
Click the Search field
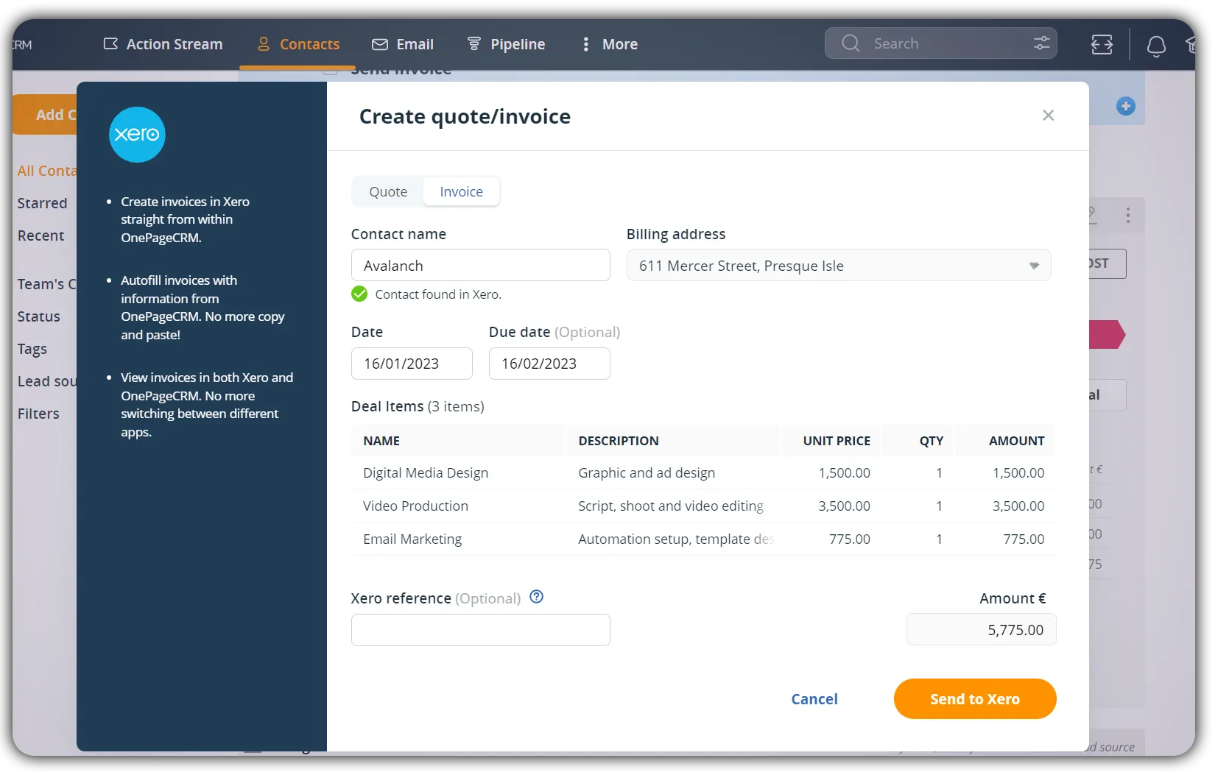pyautogui.click(x=941, y=43)
